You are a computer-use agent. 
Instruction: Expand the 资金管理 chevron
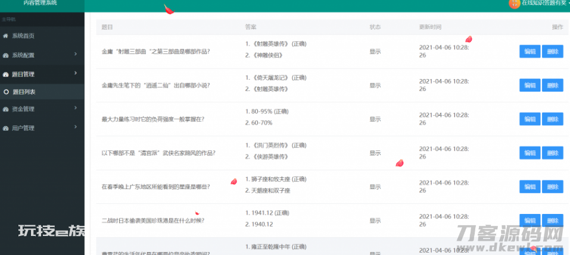coord(76,108)
